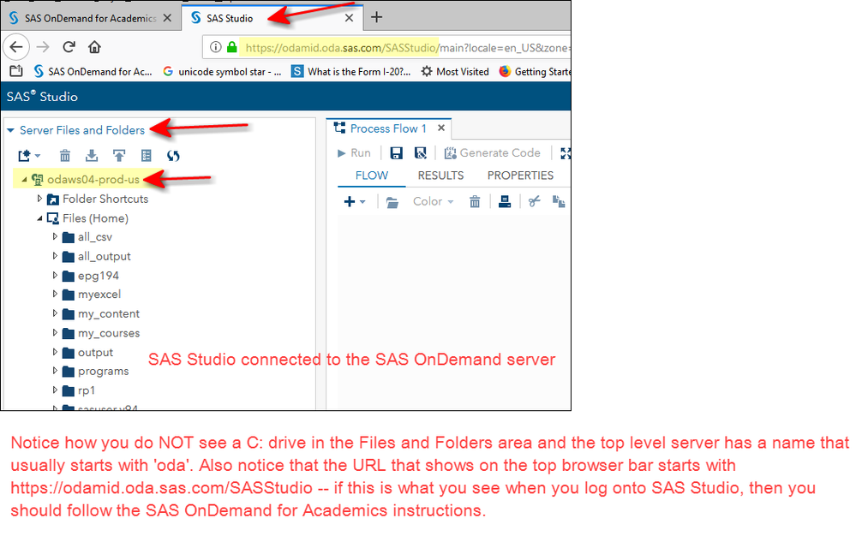Viewport: 856px width, 542px height.
Task: Switch to the PROPERTIES tab
Action: (520, 176)
